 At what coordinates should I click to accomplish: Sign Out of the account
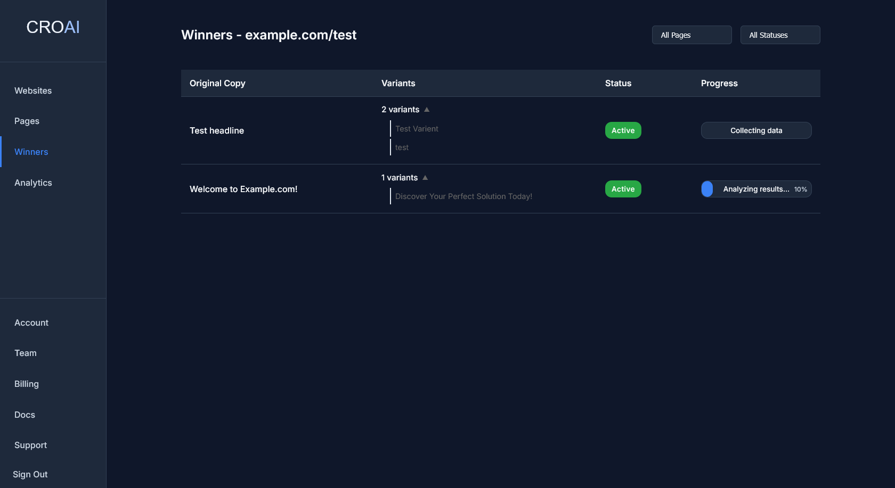click(x=30, y=474)
